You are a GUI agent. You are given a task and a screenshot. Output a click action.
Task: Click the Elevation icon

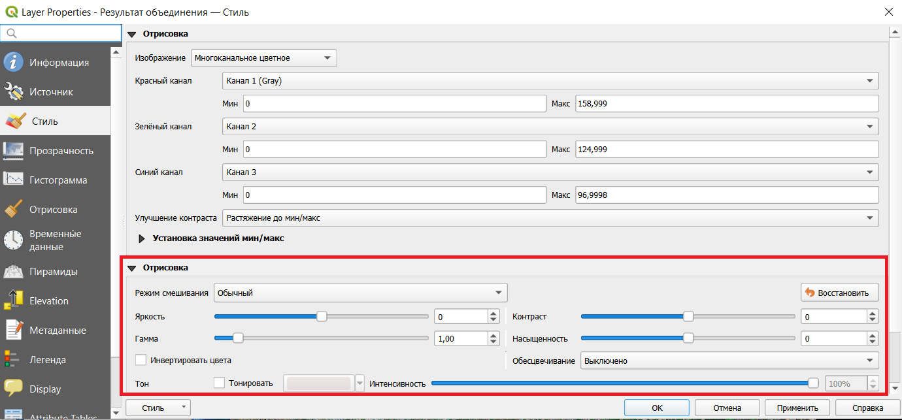pos(13,301)
